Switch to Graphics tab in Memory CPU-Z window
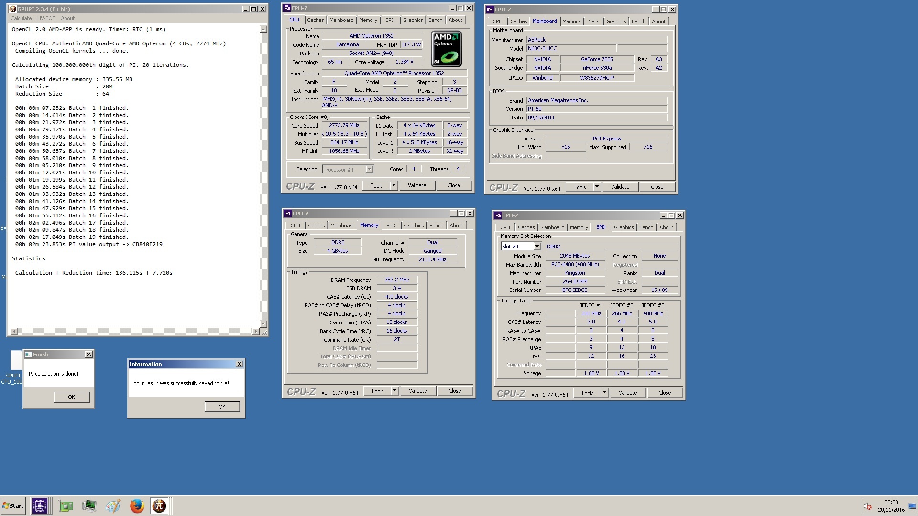The height and width of the screenshot is (516, 918). coord(414,226)
